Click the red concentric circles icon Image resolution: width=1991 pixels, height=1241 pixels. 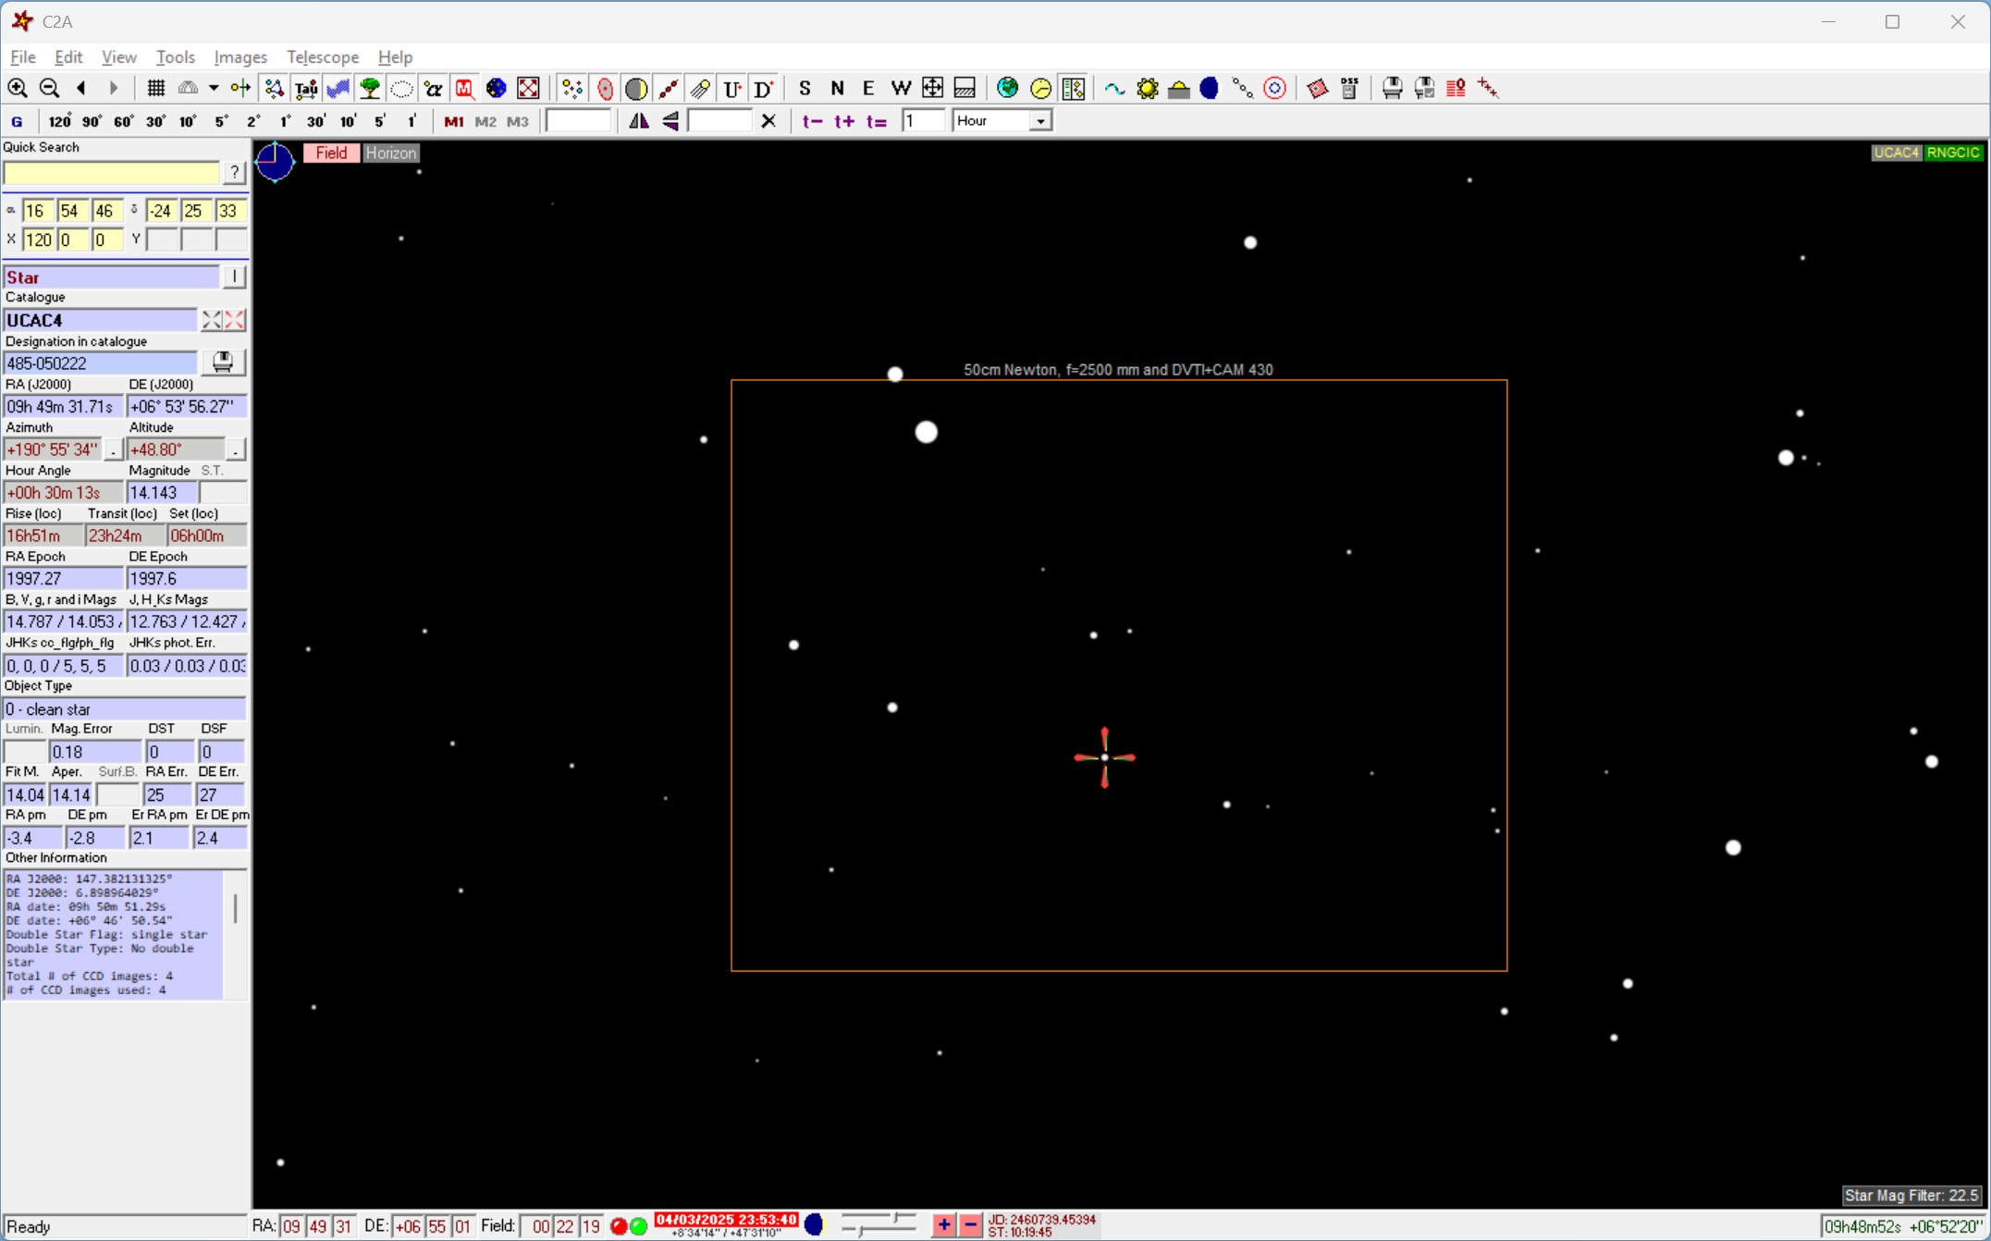(1274, 88)
